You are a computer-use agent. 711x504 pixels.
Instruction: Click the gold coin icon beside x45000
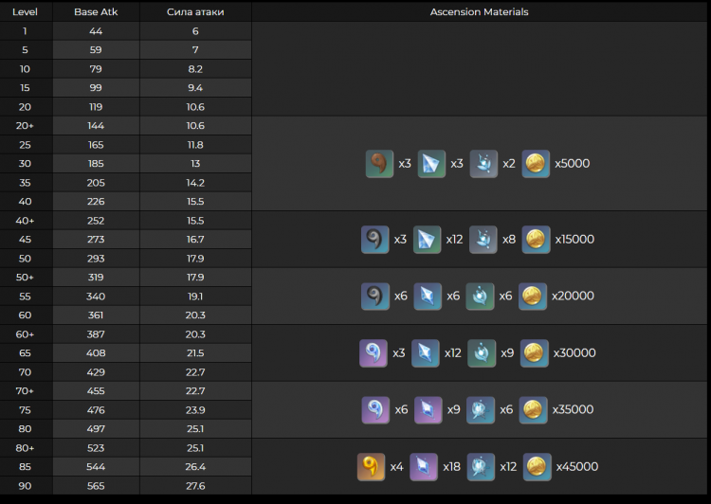point(538,466)
